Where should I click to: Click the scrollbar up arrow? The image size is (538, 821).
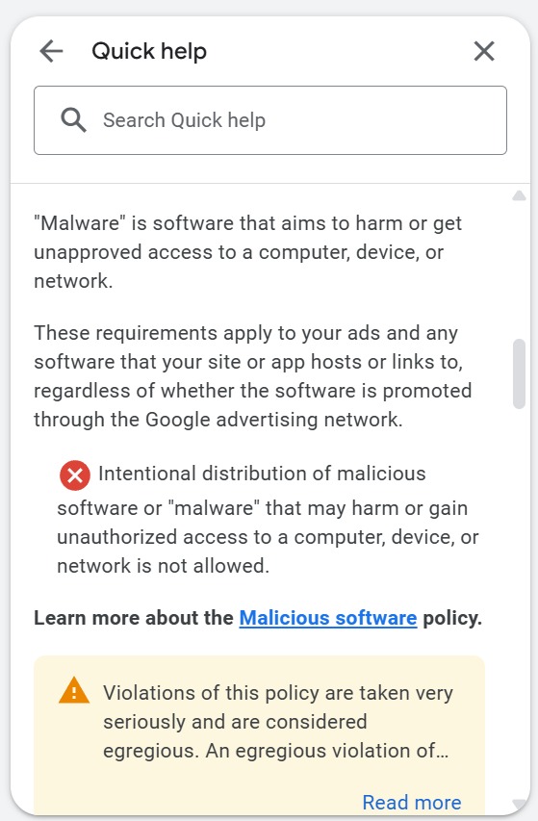pos(519,195)
